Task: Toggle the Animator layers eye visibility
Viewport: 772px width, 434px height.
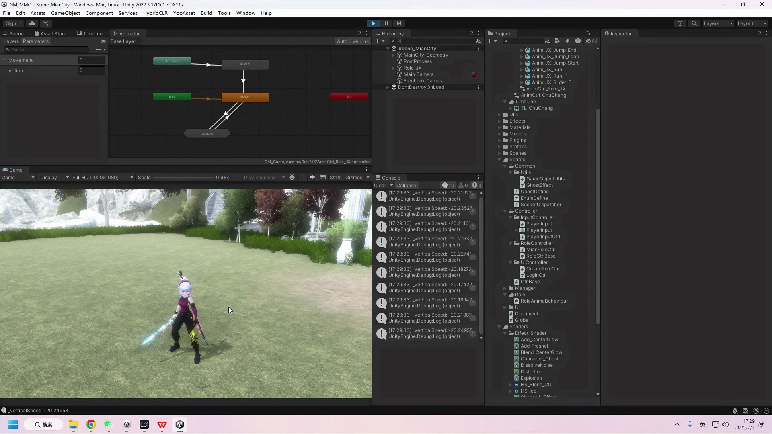Action: [x=103, y=41]
